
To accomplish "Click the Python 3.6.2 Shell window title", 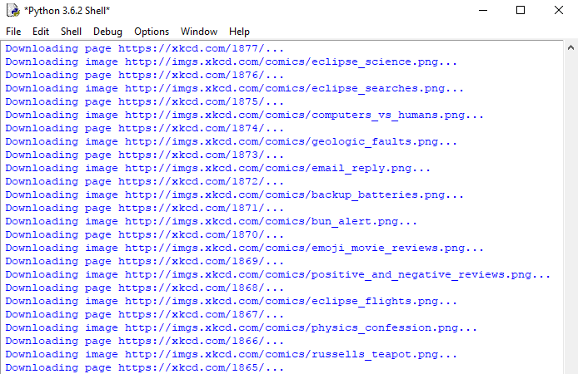I will click(67, 11).
